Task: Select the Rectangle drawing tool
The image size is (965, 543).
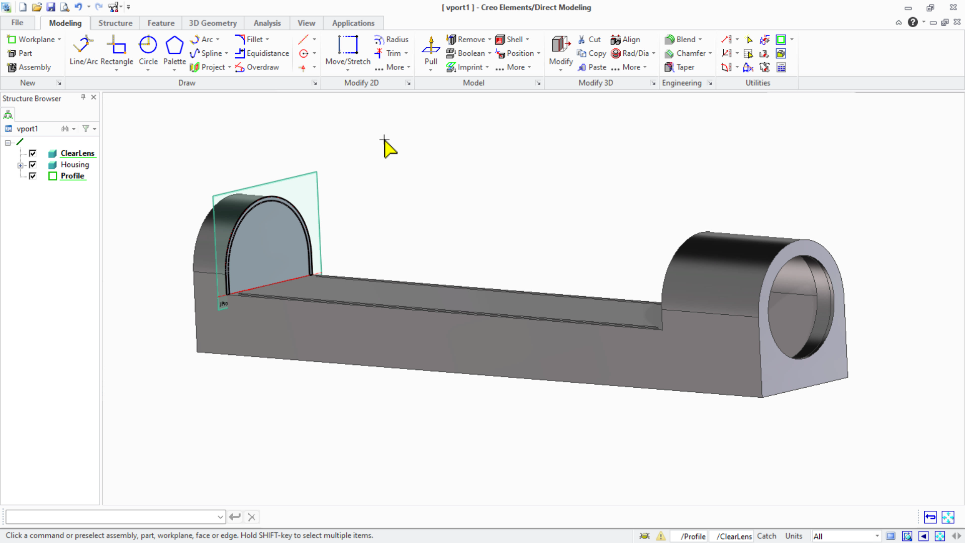Action: pos(117,51)
